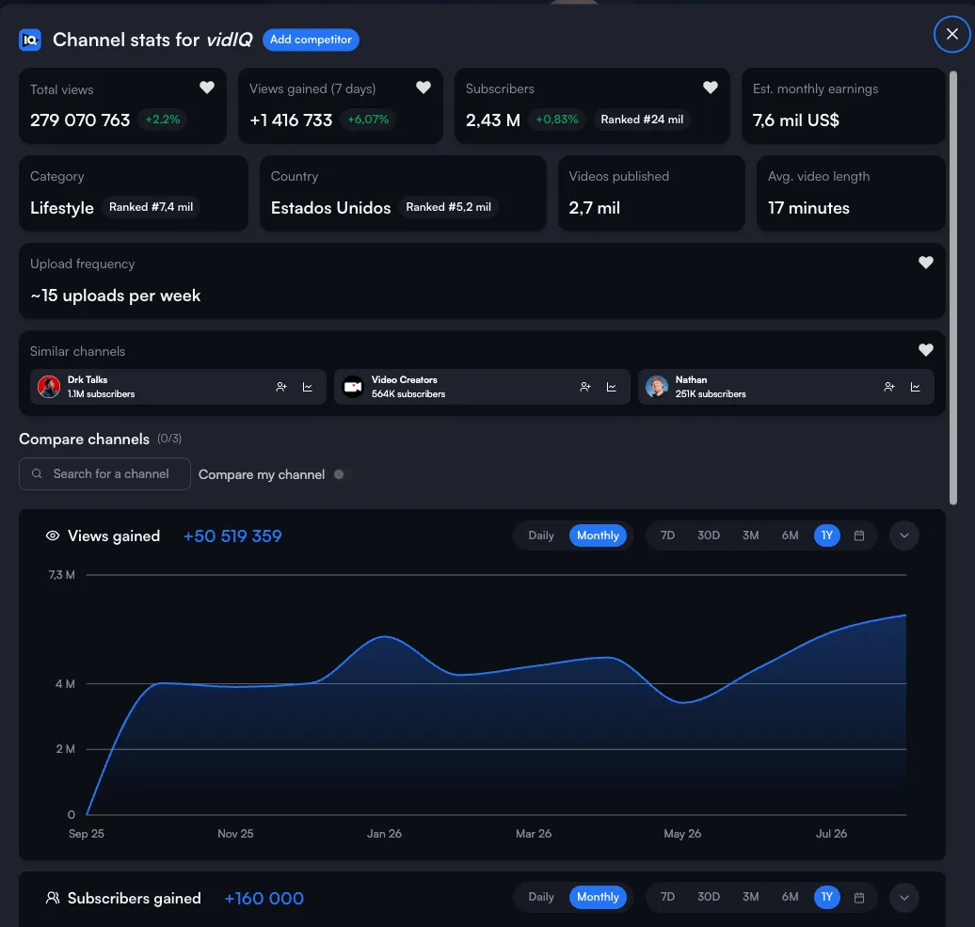Image resolution: width=975 pixels, height=927 pixels.
Task: Click the eye icon beside Views gained
Action: click(x=53, y=535)
